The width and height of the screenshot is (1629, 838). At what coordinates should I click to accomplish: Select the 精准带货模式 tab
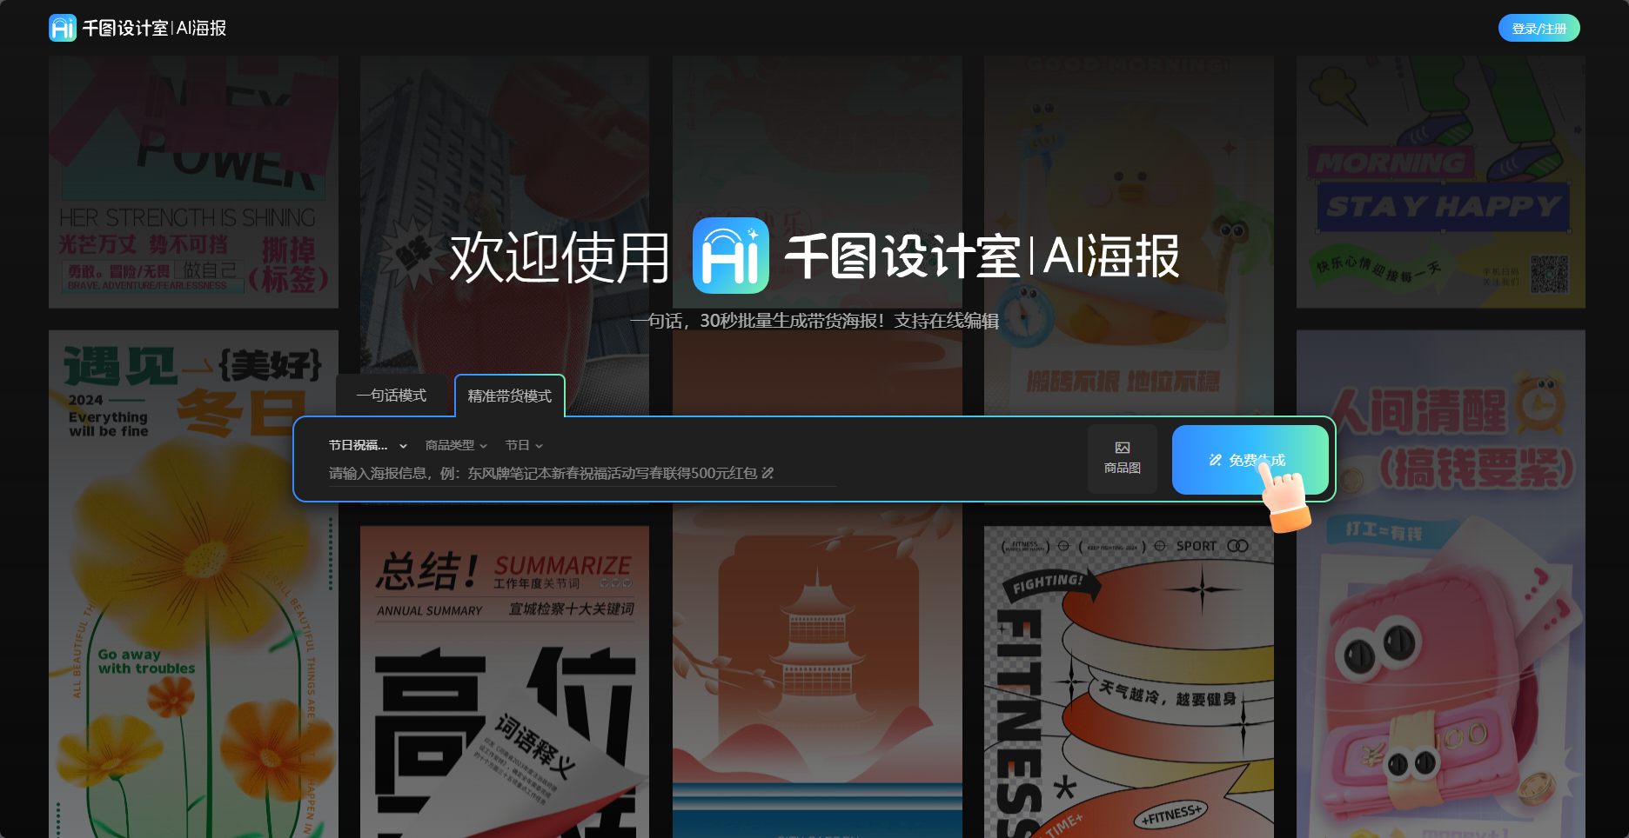pos(510,395)
